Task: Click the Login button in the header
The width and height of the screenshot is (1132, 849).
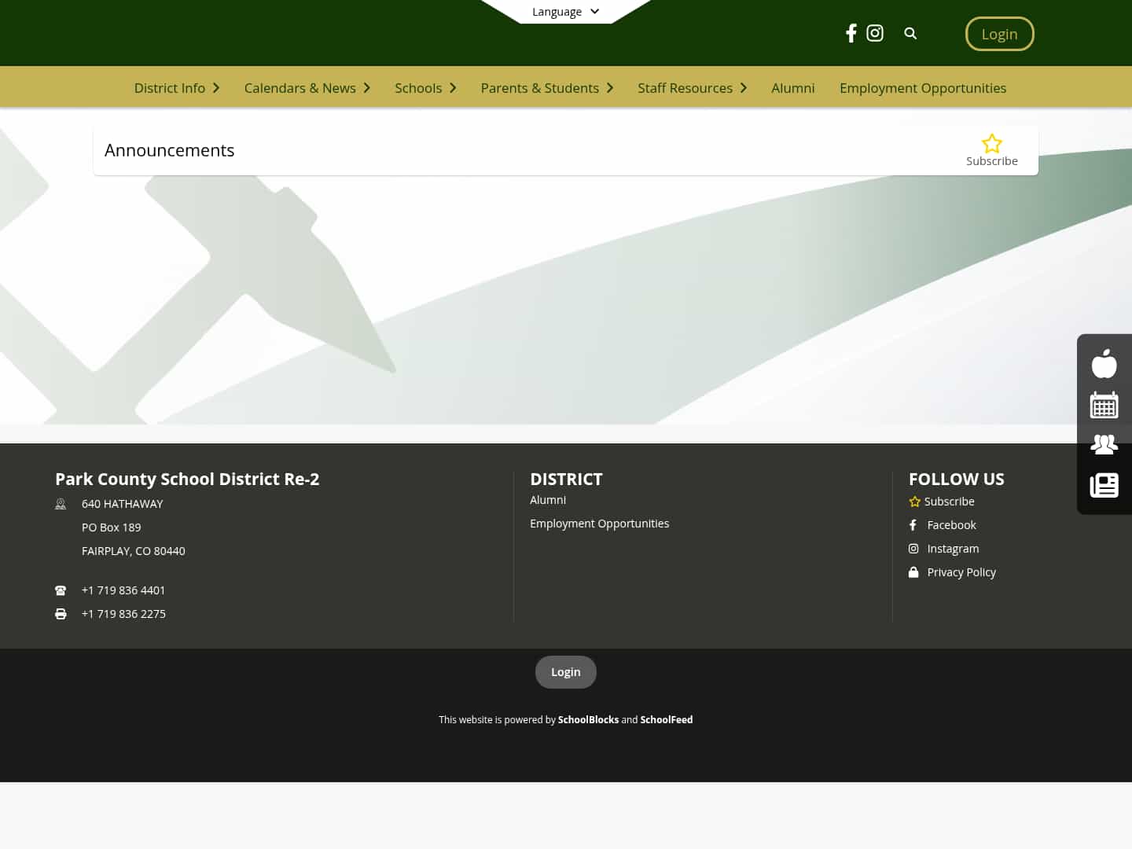Action: (x=999, y=34)
